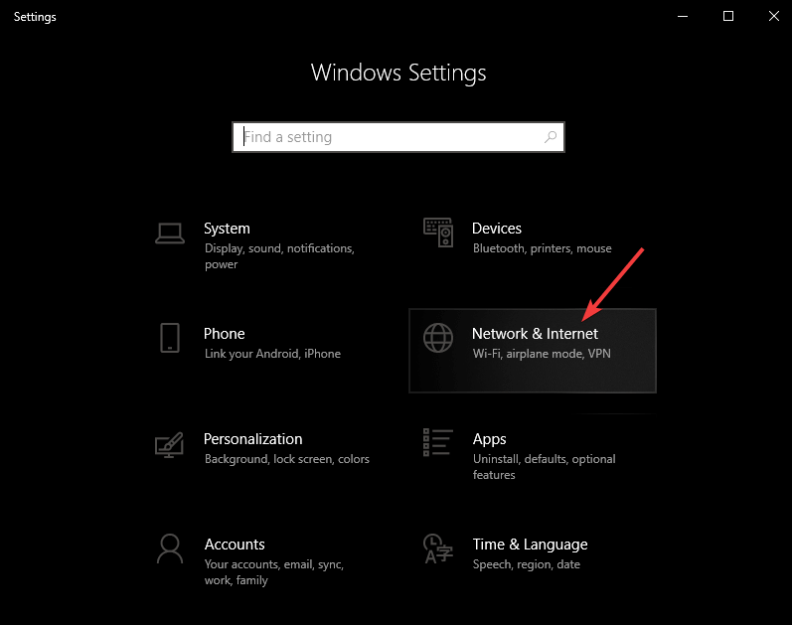Click the Network & Internet globe icon

pyautogui.click(x=438, y=338)
